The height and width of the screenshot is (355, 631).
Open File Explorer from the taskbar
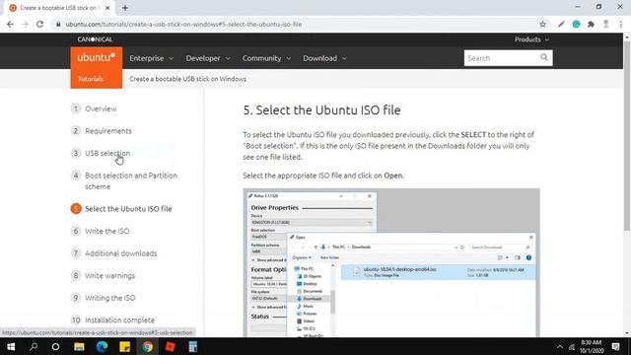79,346
